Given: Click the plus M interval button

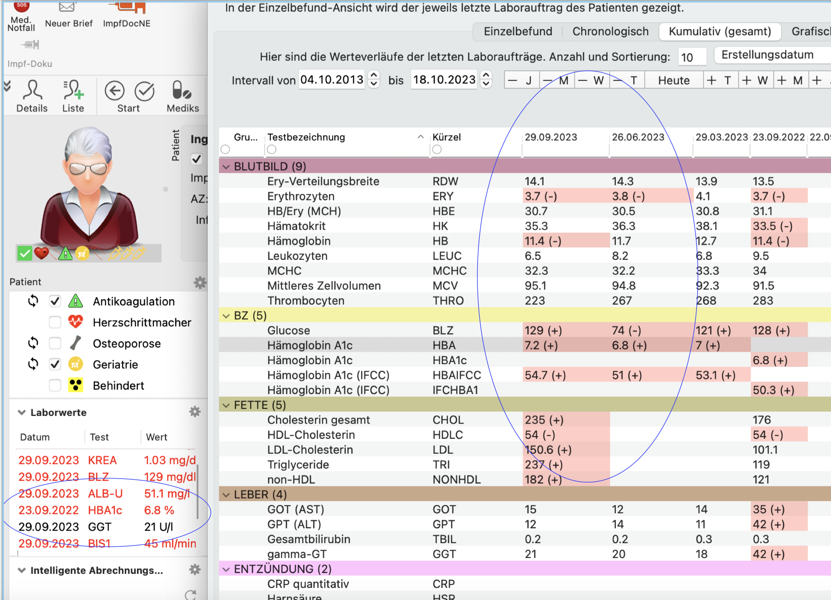Looking at the screenshot, I should [x=791, y=80].
